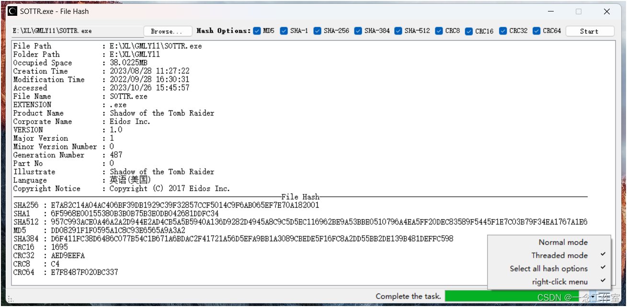Click the Language value 英语(美国)
The height and width of the screenshot is (307, 627).
click(x=130, y=180)
